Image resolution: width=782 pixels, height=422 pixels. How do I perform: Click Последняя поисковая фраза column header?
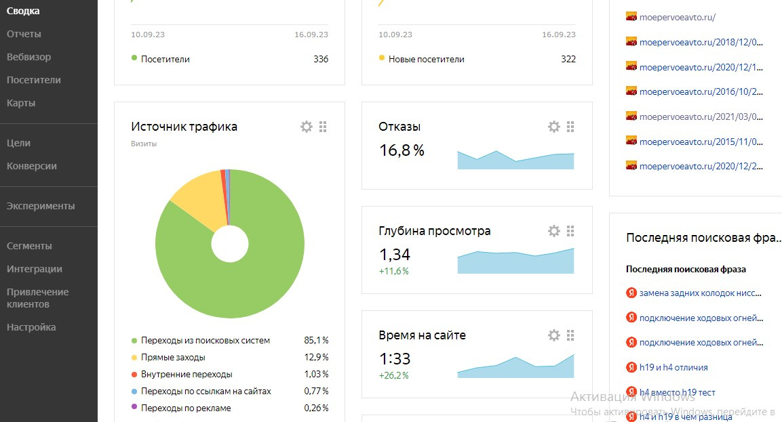point(686,269)
